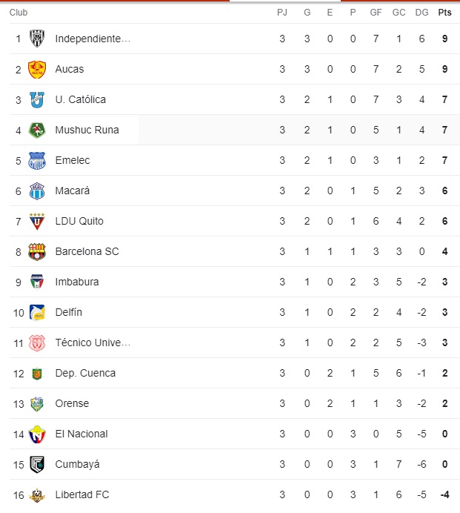Click the Barcelona SC crest
The width and height of the screenshot is (460, 513).
click(x=37, y=251)
